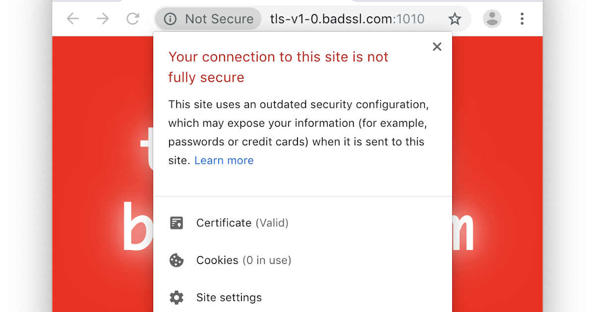Image resolution: width=595 pixels, height=312 pixels.
Task: Bookmark this page with the star icon
Action: [455, 19]
